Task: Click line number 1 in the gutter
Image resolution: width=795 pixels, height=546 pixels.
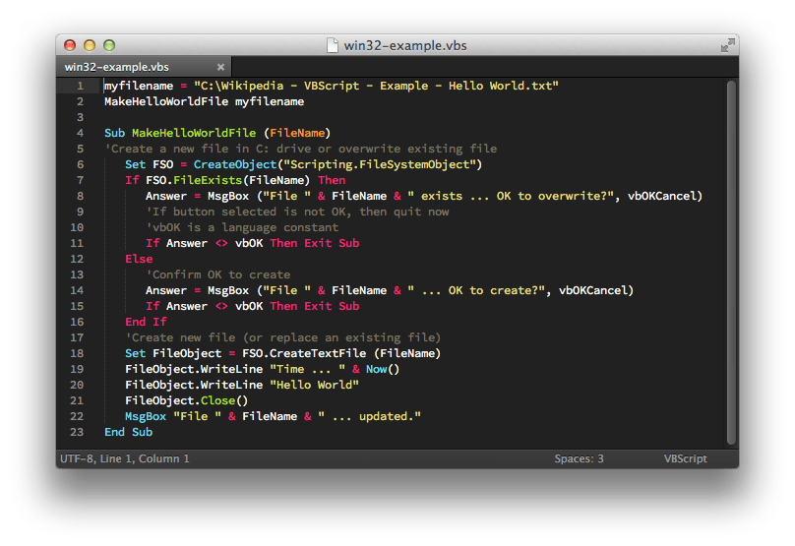Action: pos(80,86)
